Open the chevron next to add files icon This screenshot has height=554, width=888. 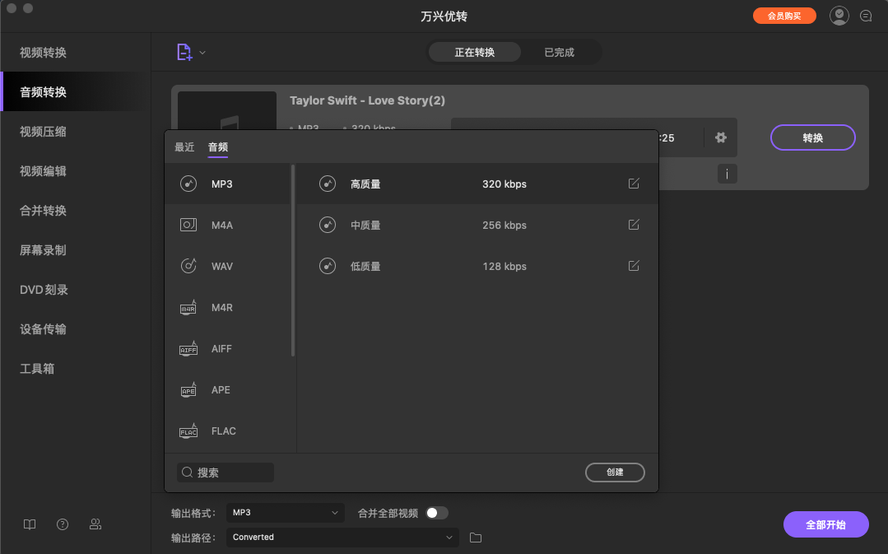coord(201,52)
